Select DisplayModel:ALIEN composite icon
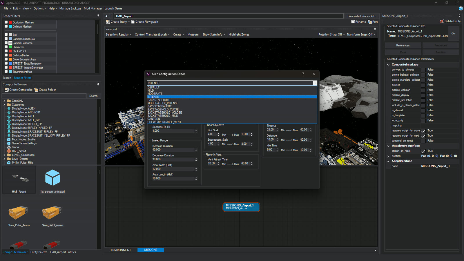This screenshot has height=261, width=464. point(9,108)
